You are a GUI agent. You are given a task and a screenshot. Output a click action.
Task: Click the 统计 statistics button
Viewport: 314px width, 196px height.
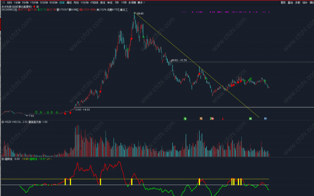pos(305,3)
